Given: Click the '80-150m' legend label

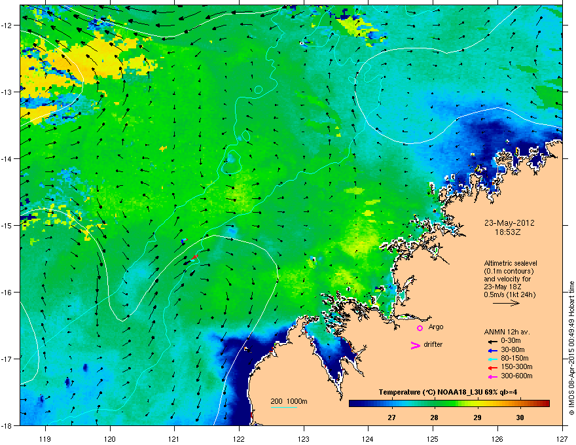Looking at the screenshot, I should coord(514,358).
